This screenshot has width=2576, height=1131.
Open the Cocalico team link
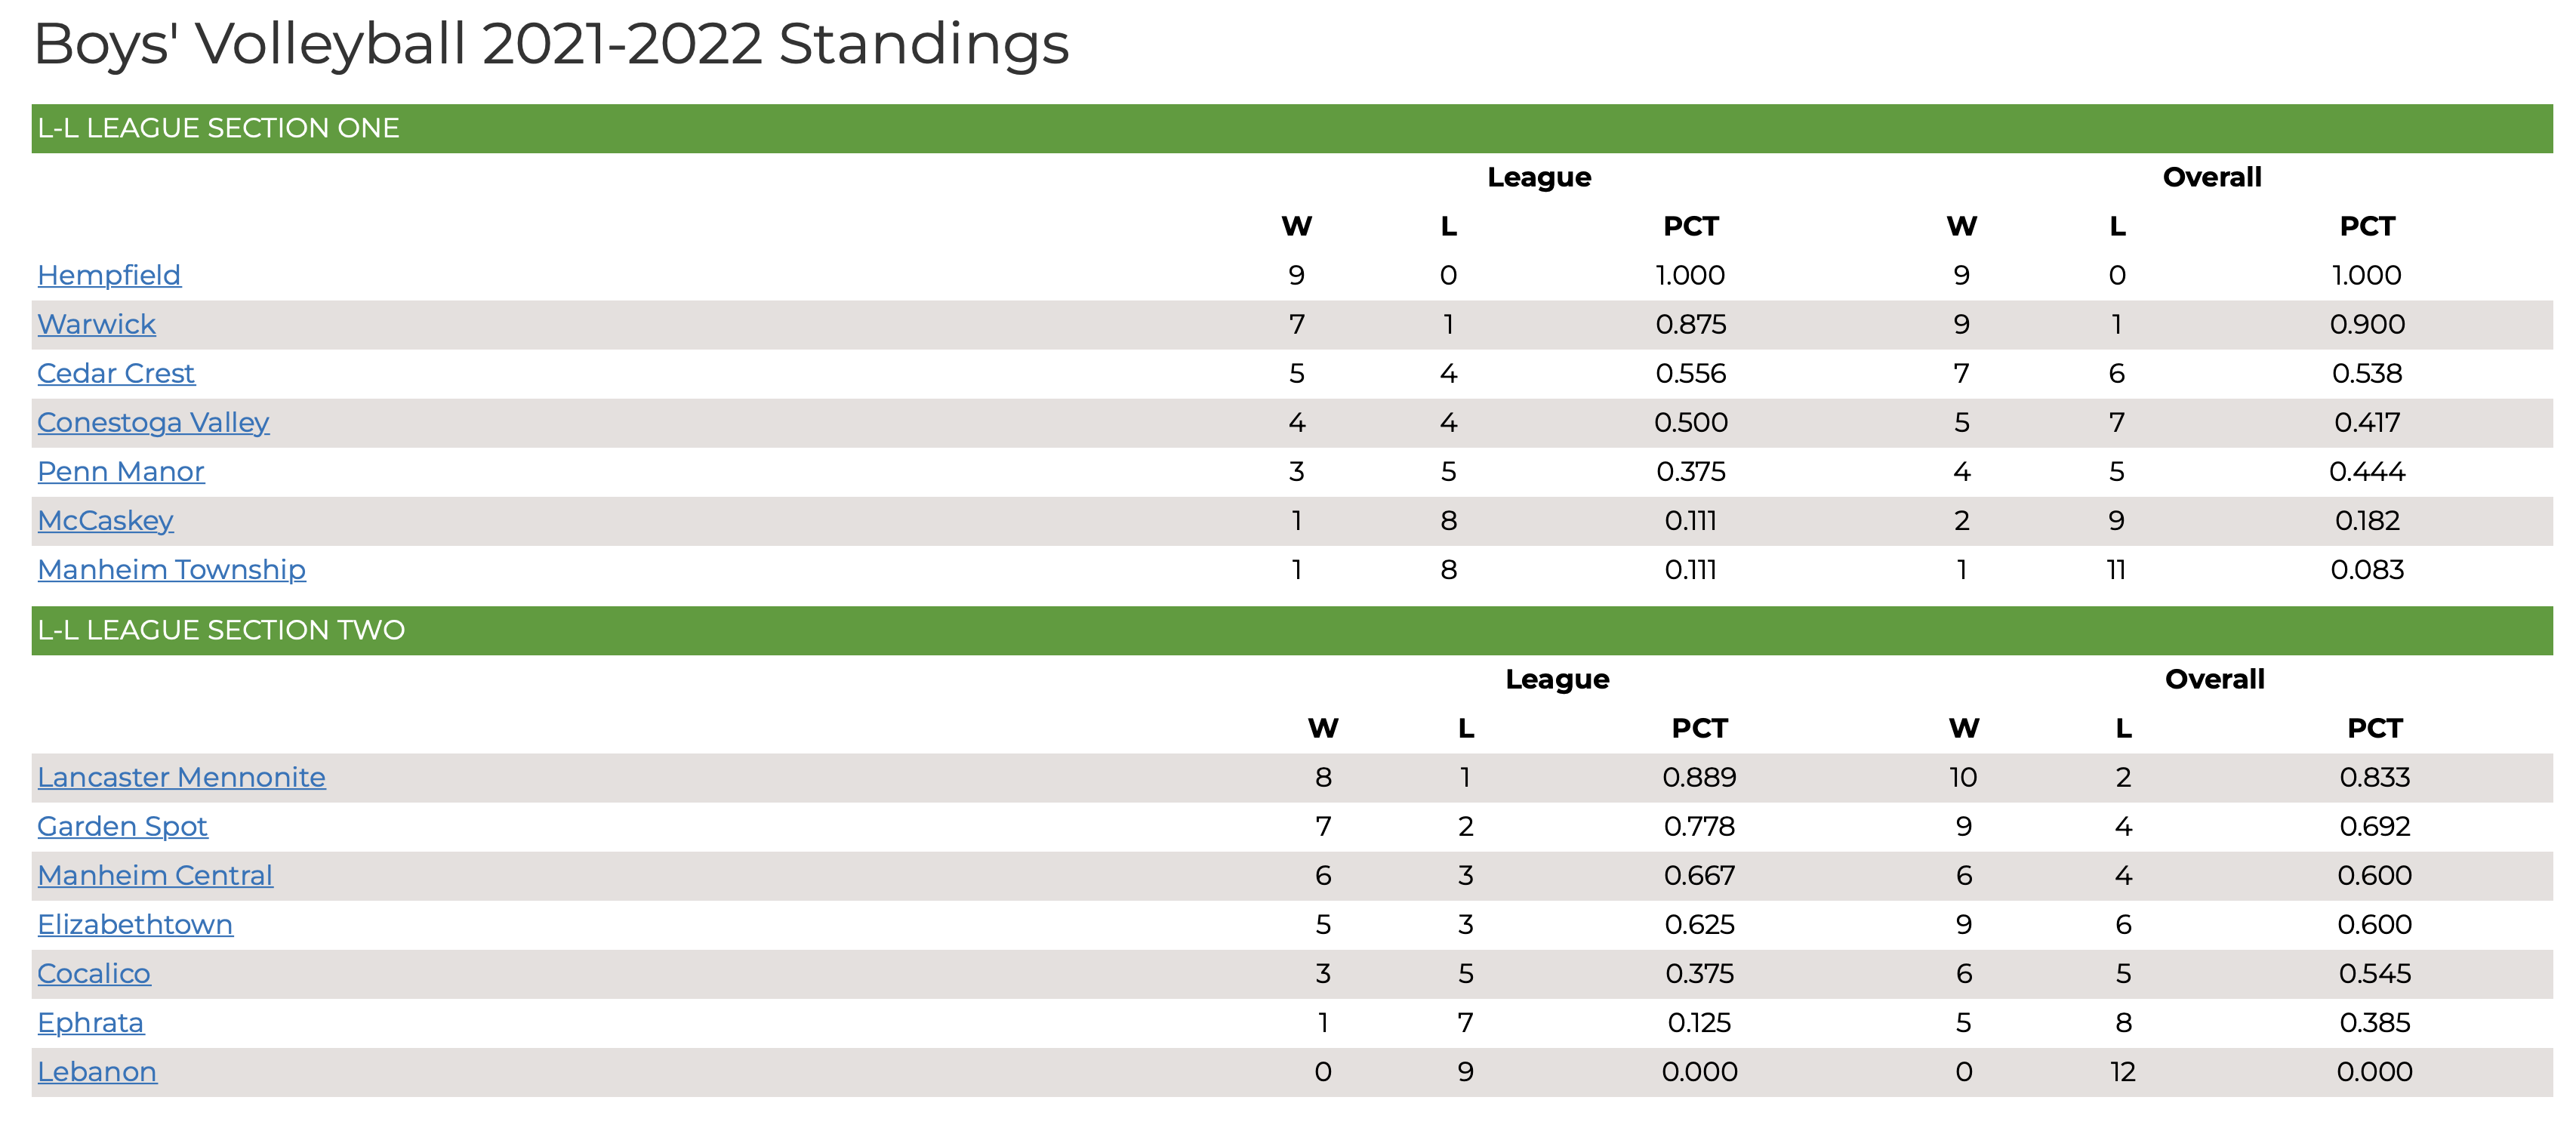click(94, 973)
